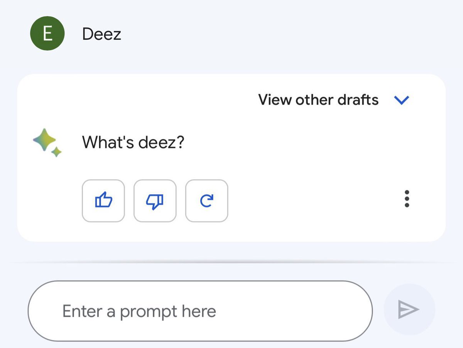Click the small sparkle of the Bard logo

pyautogui.click(x=56, y=152)
